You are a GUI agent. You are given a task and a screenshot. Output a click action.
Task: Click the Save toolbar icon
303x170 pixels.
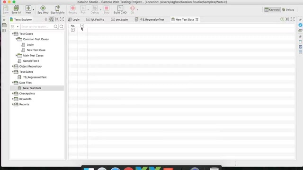6,9
